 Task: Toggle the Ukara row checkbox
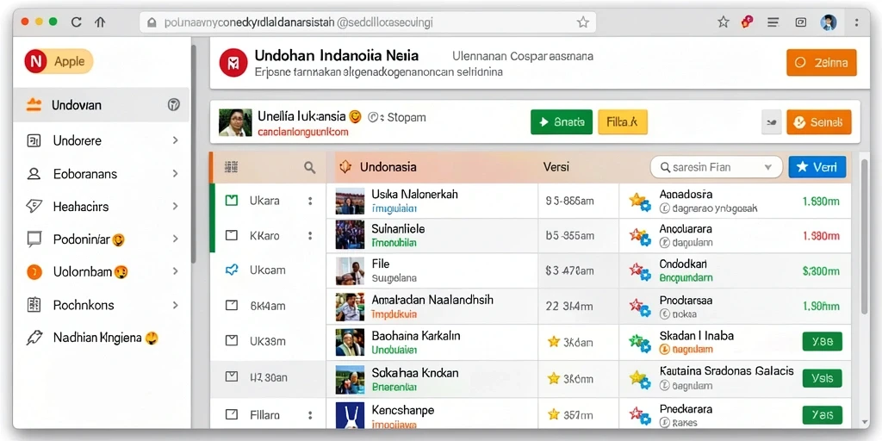231,200
